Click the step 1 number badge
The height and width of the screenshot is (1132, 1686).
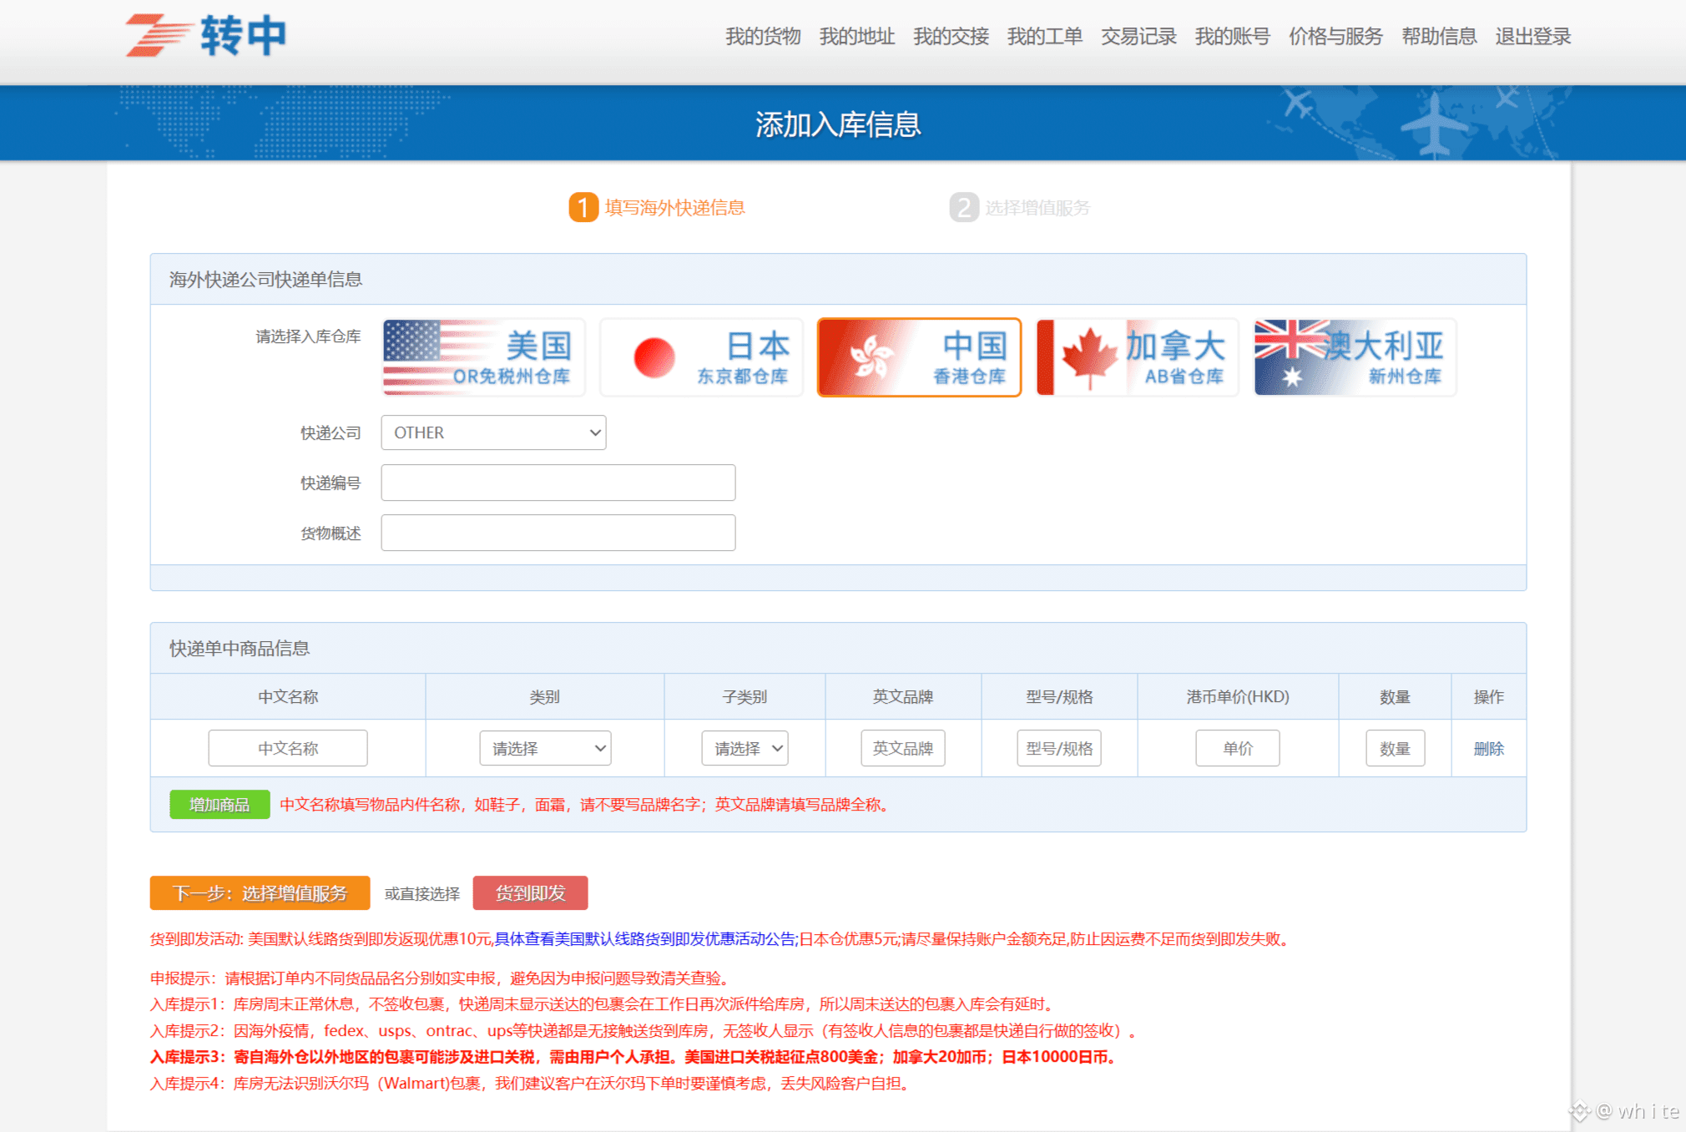[x=583, y=207]
